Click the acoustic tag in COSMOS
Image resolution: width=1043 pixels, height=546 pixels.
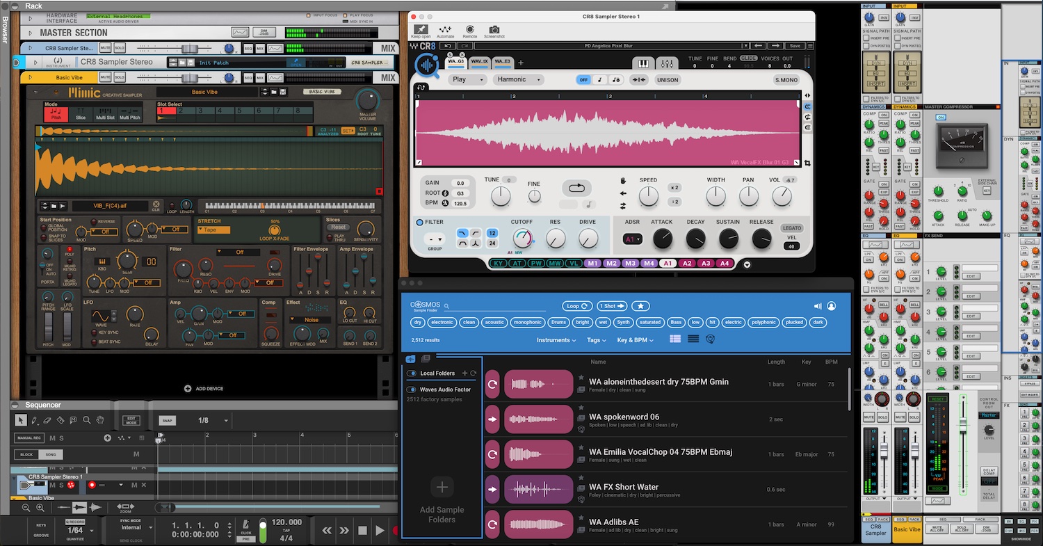tap(494, 322)
